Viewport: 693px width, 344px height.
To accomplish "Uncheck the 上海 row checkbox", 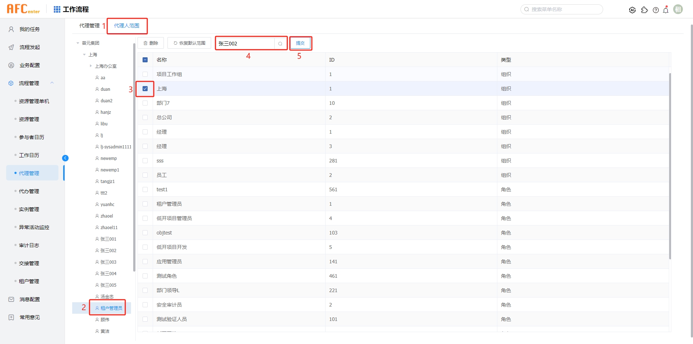I will (145, 88).
